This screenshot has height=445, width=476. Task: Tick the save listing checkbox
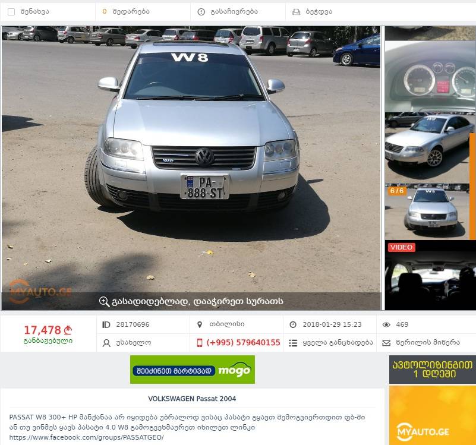pyautogui.click(x=11, y=12)
